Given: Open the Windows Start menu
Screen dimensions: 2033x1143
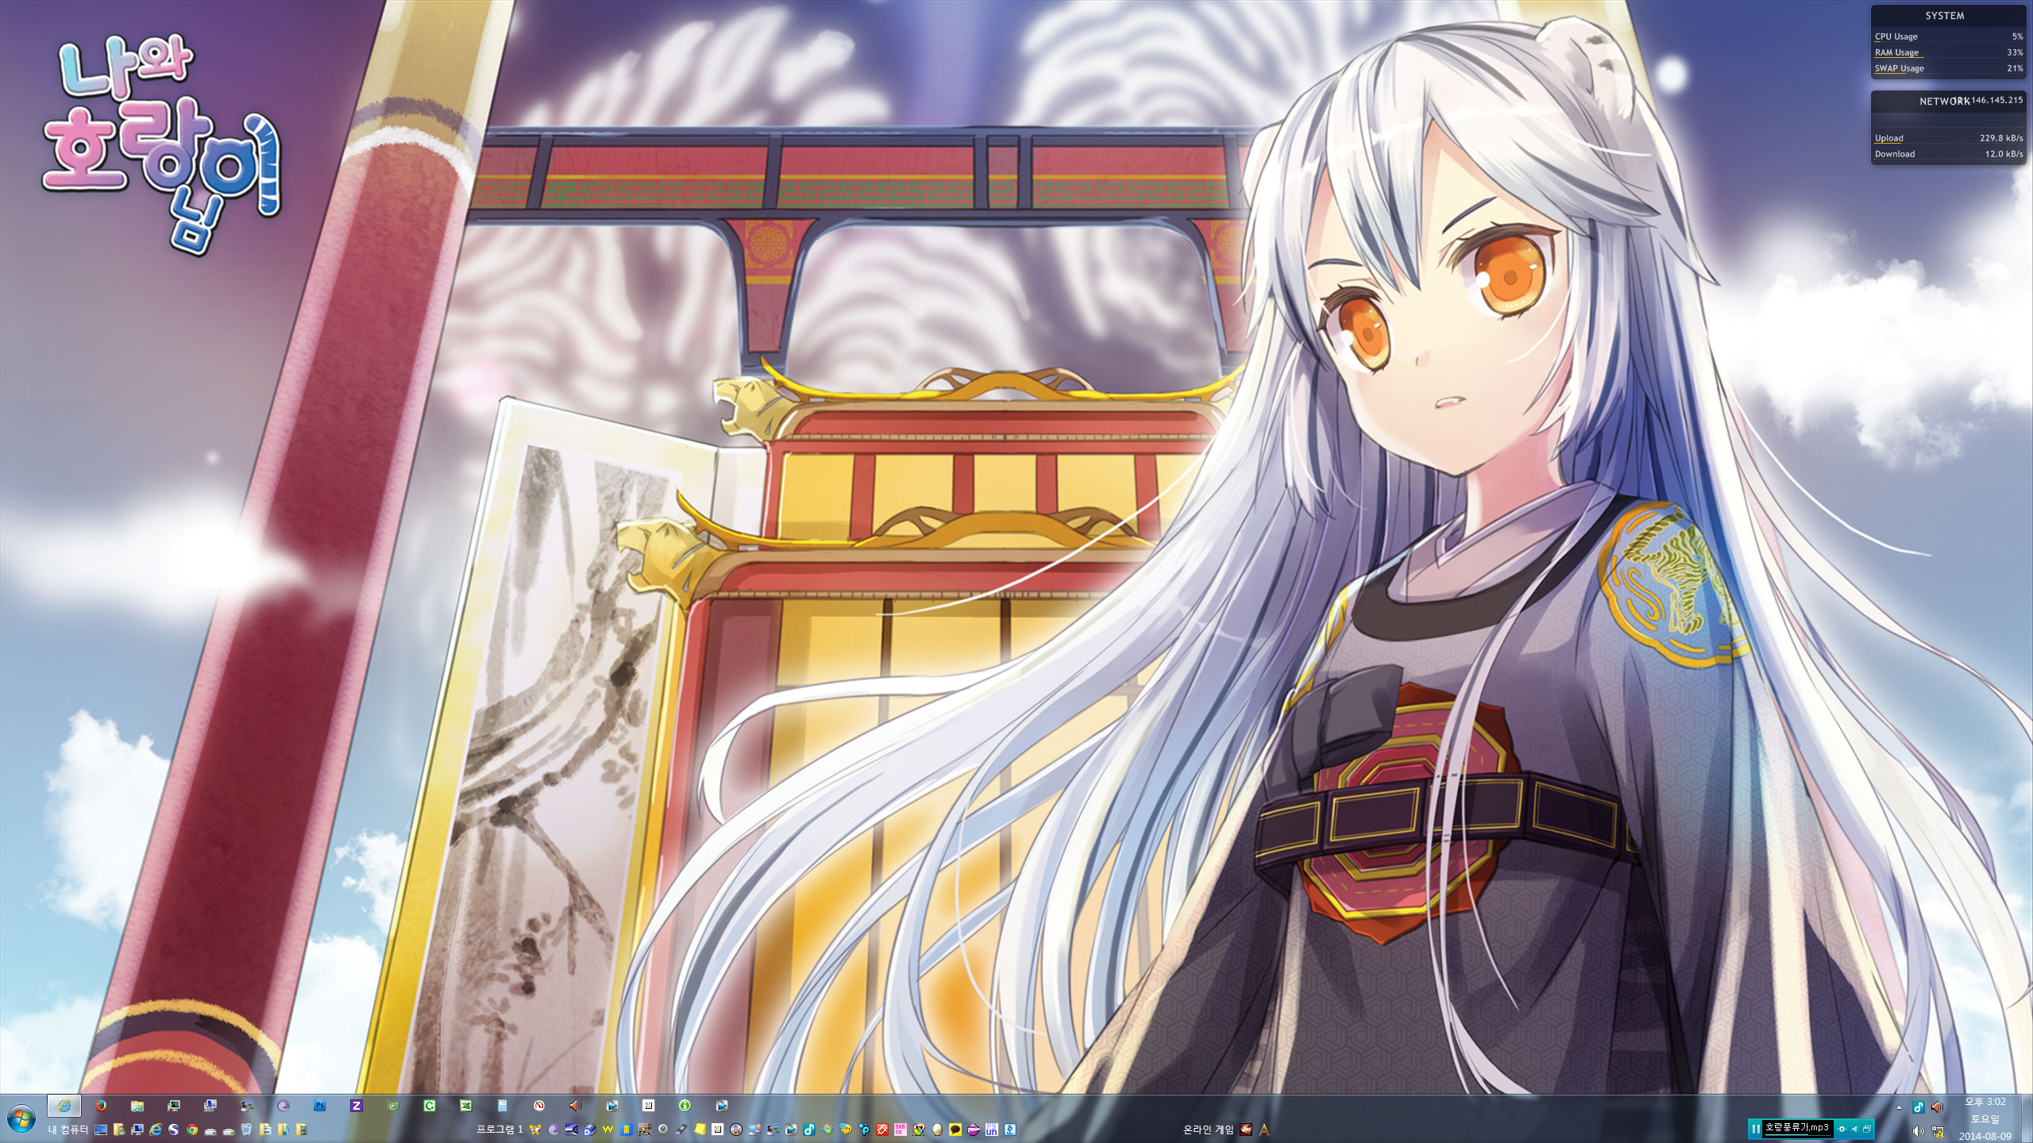Looking at the screenshot, I should pos(21,1120).
